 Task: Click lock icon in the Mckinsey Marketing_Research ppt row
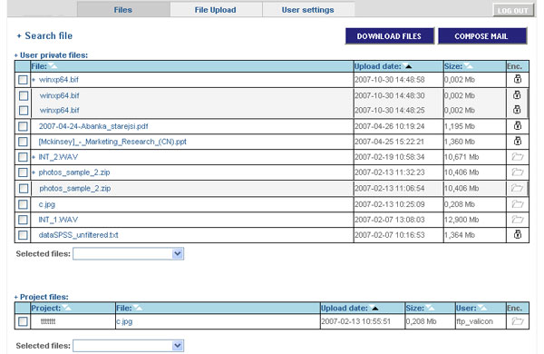(518, 141)
